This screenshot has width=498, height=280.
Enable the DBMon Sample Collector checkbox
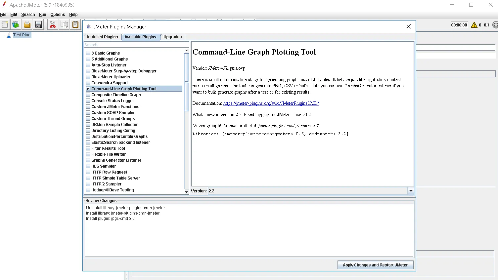(88, 124)
